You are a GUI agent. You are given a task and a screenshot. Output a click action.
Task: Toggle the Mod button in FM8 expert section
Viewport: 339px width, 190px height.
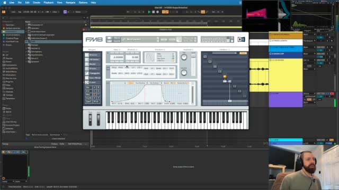88,94
